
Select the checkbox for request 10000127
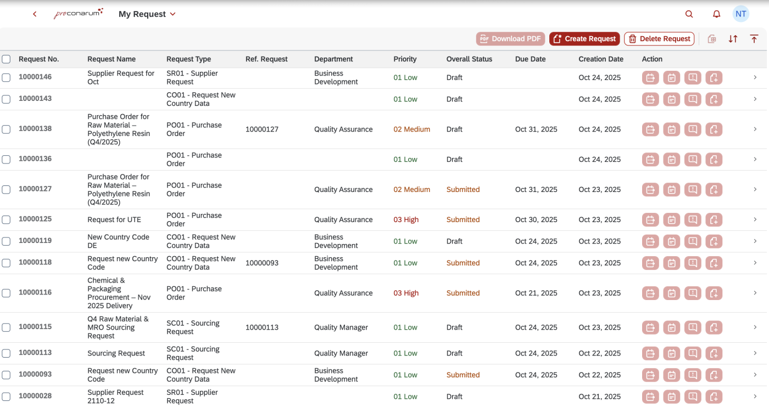click(x=6, y=190)
